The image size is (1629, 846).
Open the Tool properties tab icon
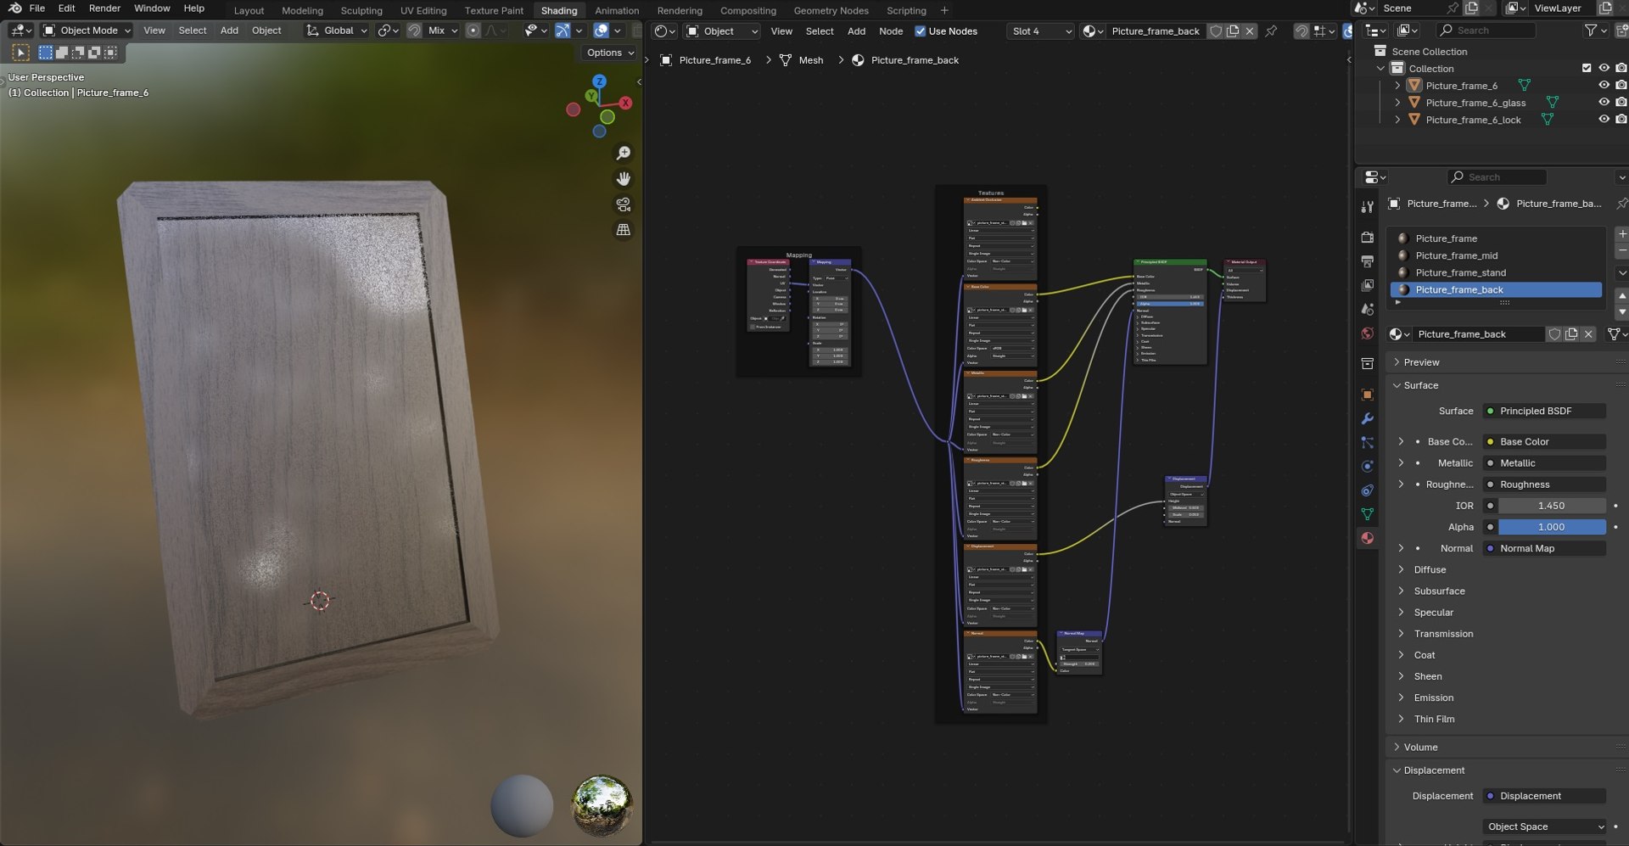tap(1367, 207)
